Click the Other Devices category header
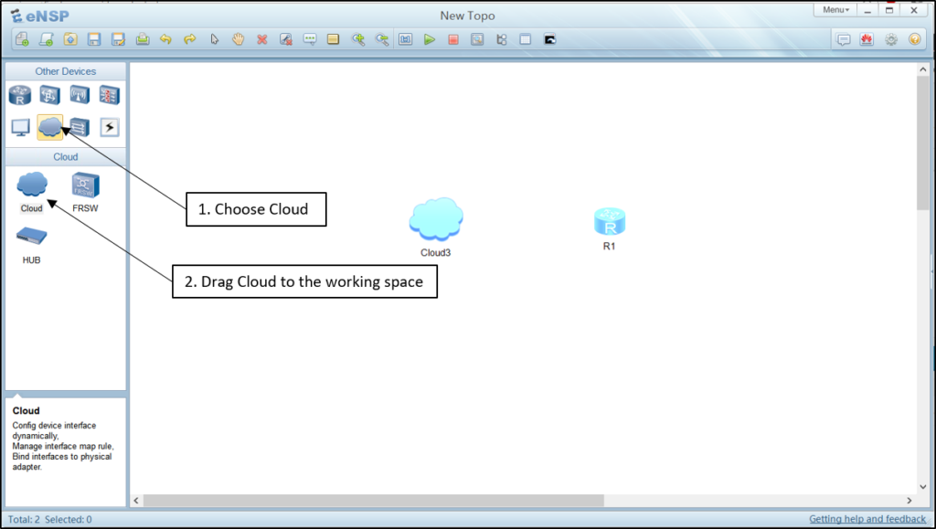This screenshot has height=529, width=936. (x=65, y=70)
